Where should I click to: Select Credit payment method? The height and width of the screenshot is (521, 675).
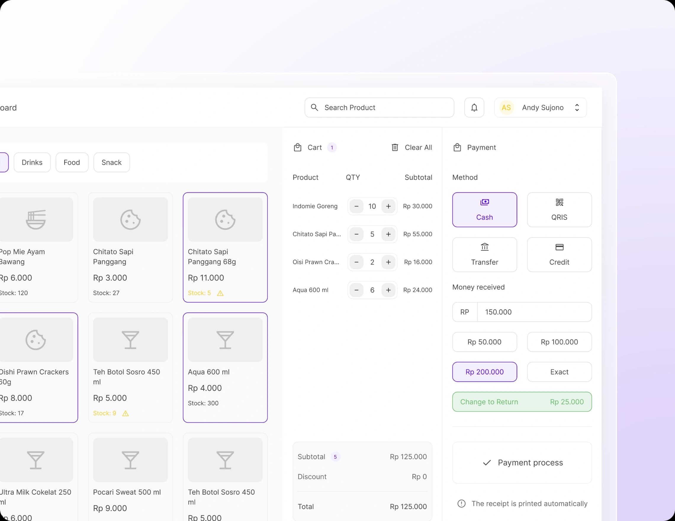coord(559,255)
